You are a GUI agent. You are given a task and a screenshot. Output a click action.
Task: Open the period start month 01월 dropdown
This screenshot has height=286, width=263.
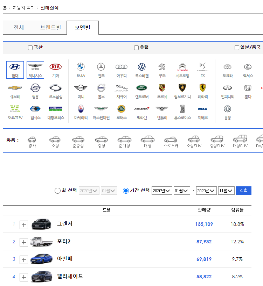[x=182, y=191]
